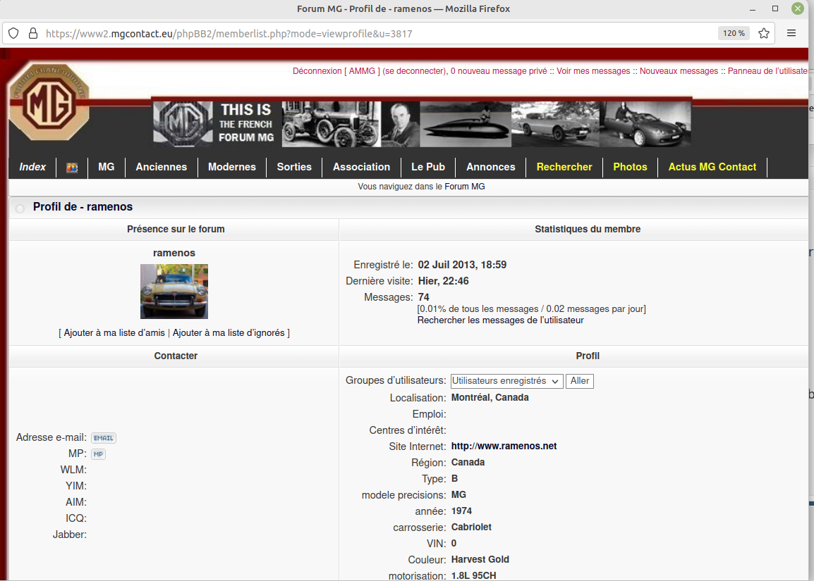Click the MP private message icon
This screenshot has width=814, height=581.
98,454
